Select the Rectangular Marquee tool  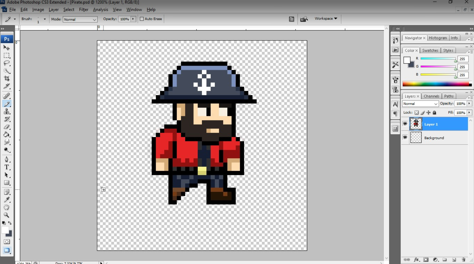click(7, 55)
